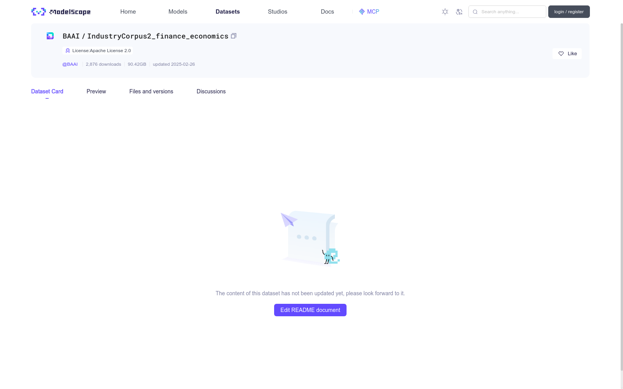Click the BAAI organization avatar icon

coord(50,36)
